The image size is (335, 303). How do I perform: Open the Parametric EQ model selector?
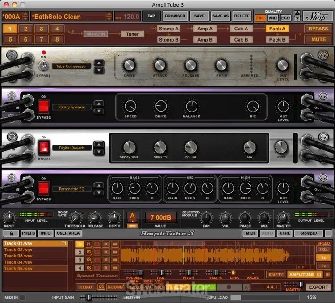point(71,189)
